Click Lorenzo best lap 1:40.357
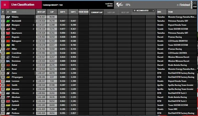Screen dimensions: 198x116 tap(41, 81)
